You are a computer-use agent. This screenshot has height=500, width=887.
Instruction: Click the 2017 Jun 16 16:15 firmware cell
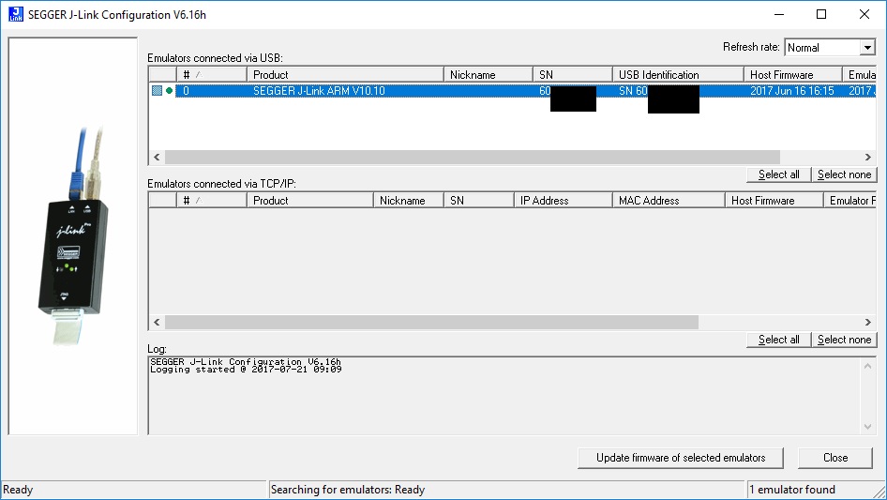coord(792,91)
